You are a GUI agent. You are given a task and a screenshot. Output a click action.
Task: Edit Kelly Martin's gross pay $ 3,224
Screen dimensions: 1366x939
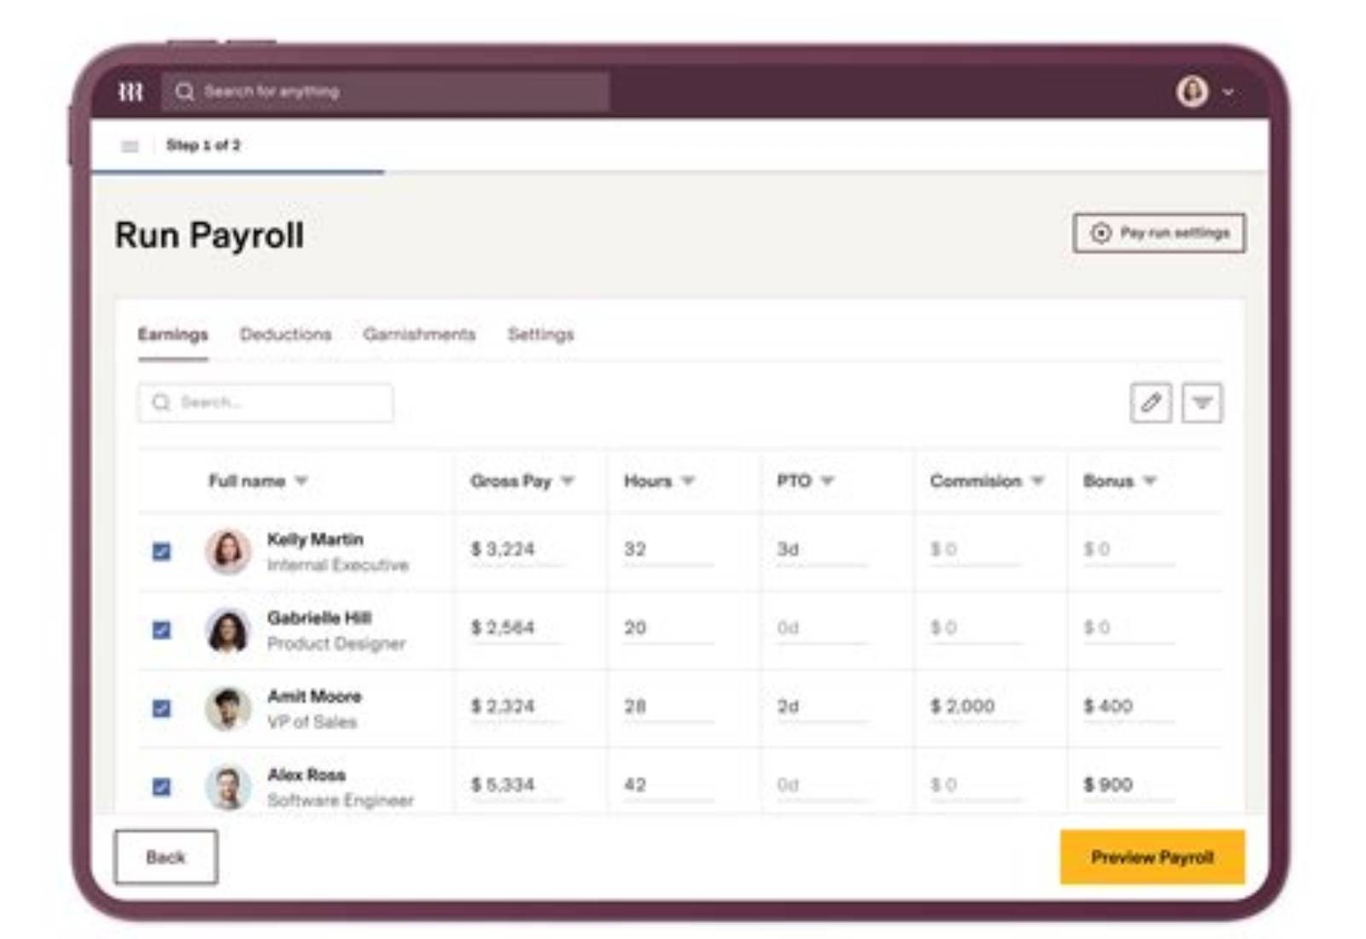[516, 551]
